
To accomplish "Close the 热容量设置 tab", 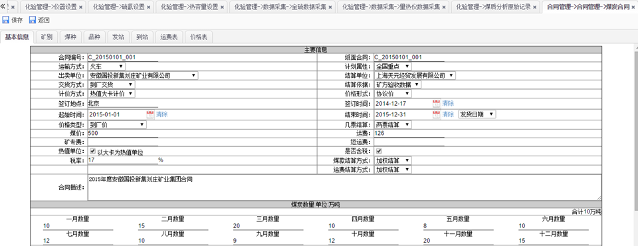I will (222, 7).
